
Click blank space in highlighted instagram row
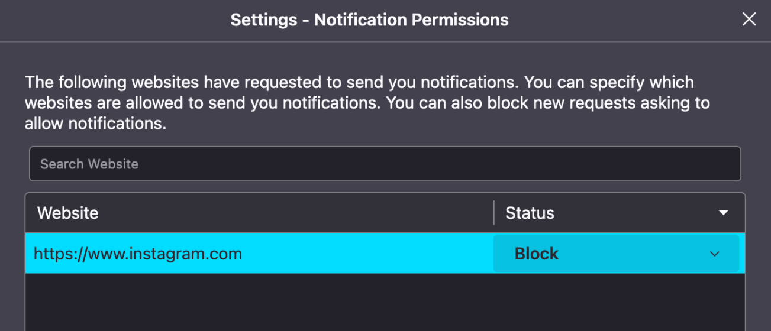pyautogui.click(x=367, y=254)
